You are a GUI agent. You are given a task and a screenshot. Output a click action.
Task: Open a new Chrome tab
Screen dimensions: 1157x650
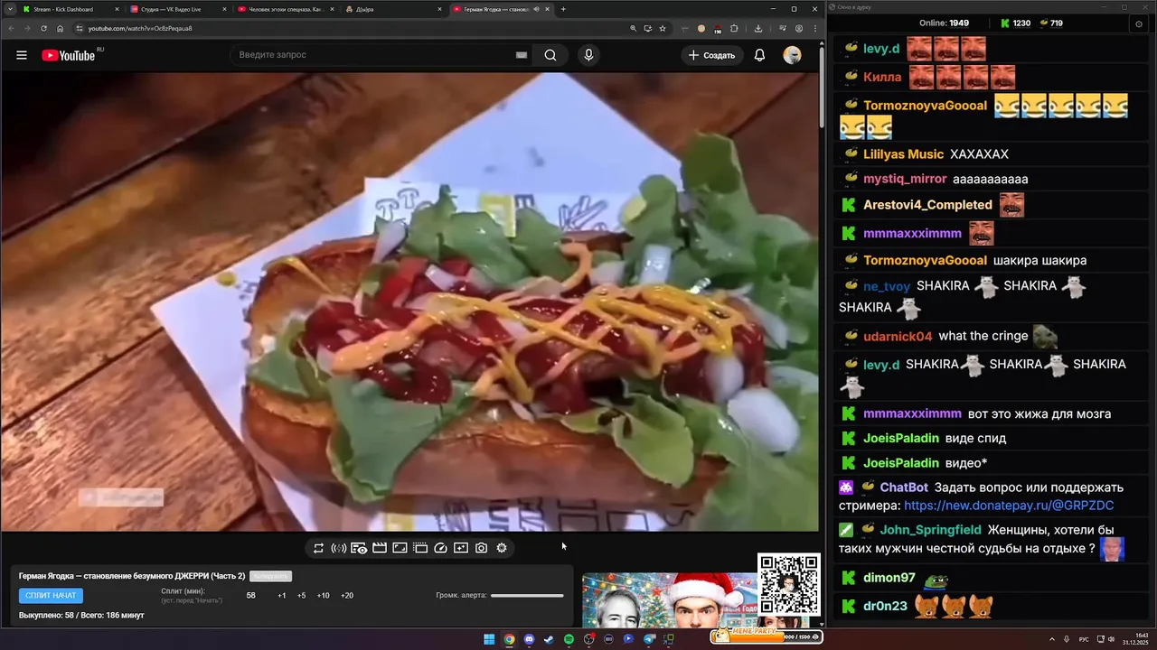(x=563, y=9)
